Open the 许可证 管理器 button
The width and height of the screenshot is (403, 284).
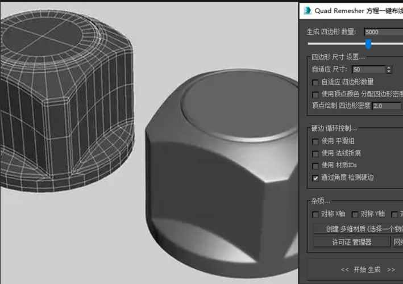(x=352, y=242)
